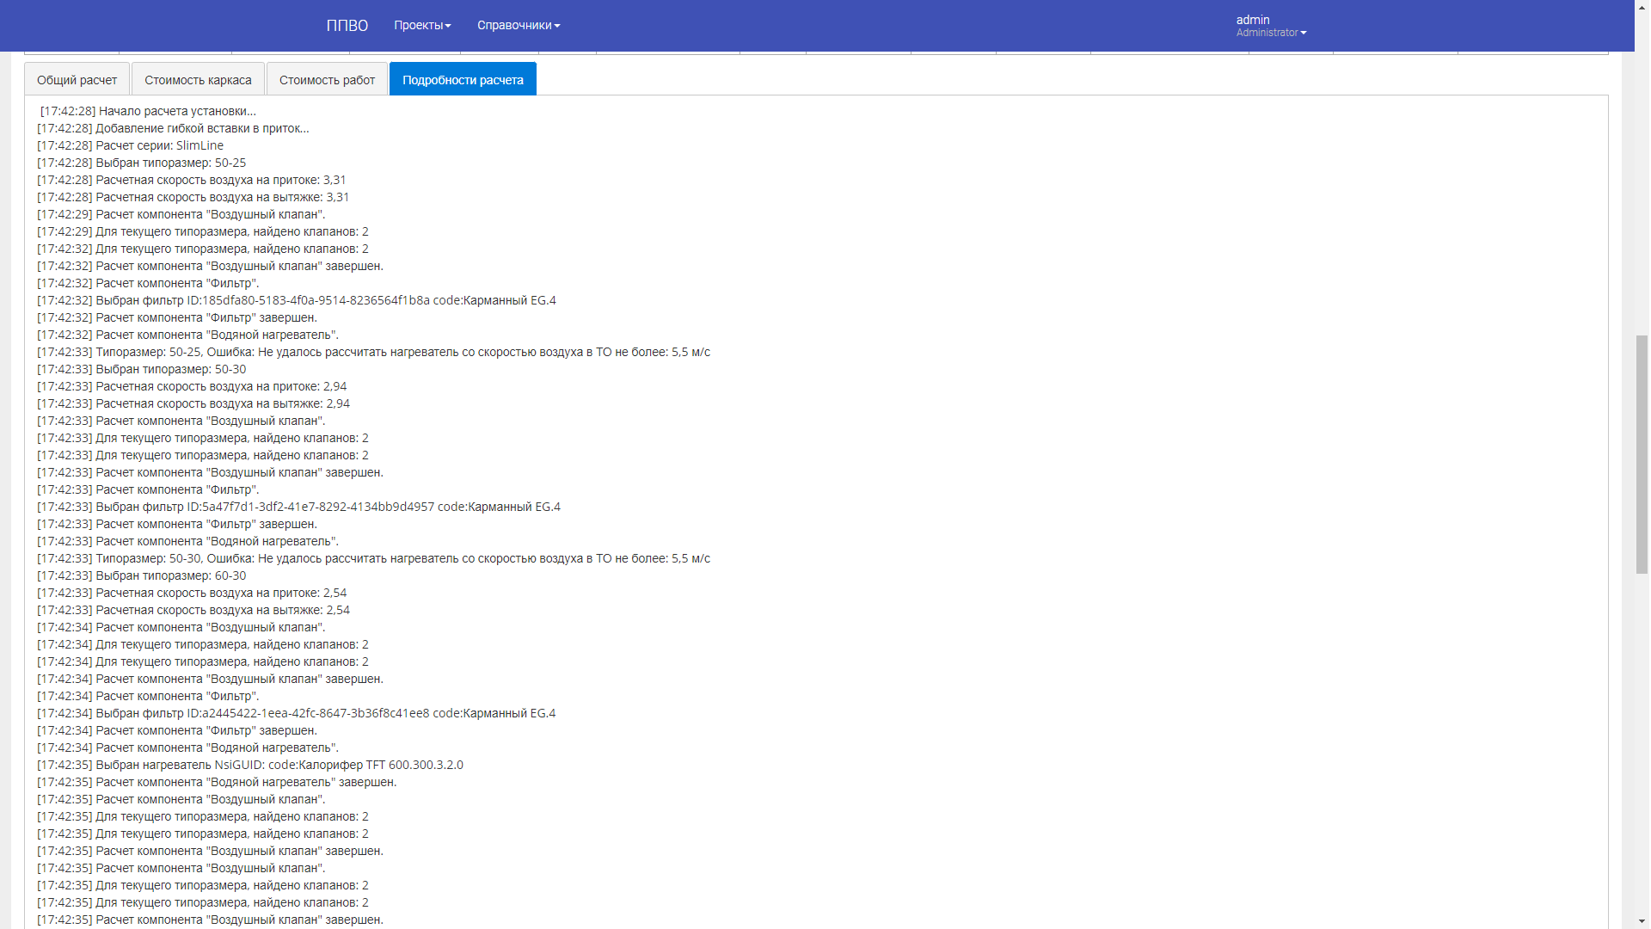The image size is (1651, 929).
Task: Click the 'Подробности расчета' tab
Action: coord(463,79)
